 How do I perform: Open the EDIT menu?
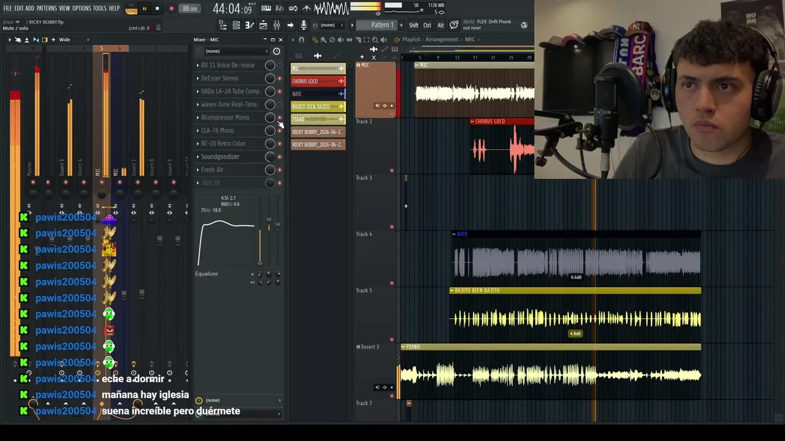19,8
